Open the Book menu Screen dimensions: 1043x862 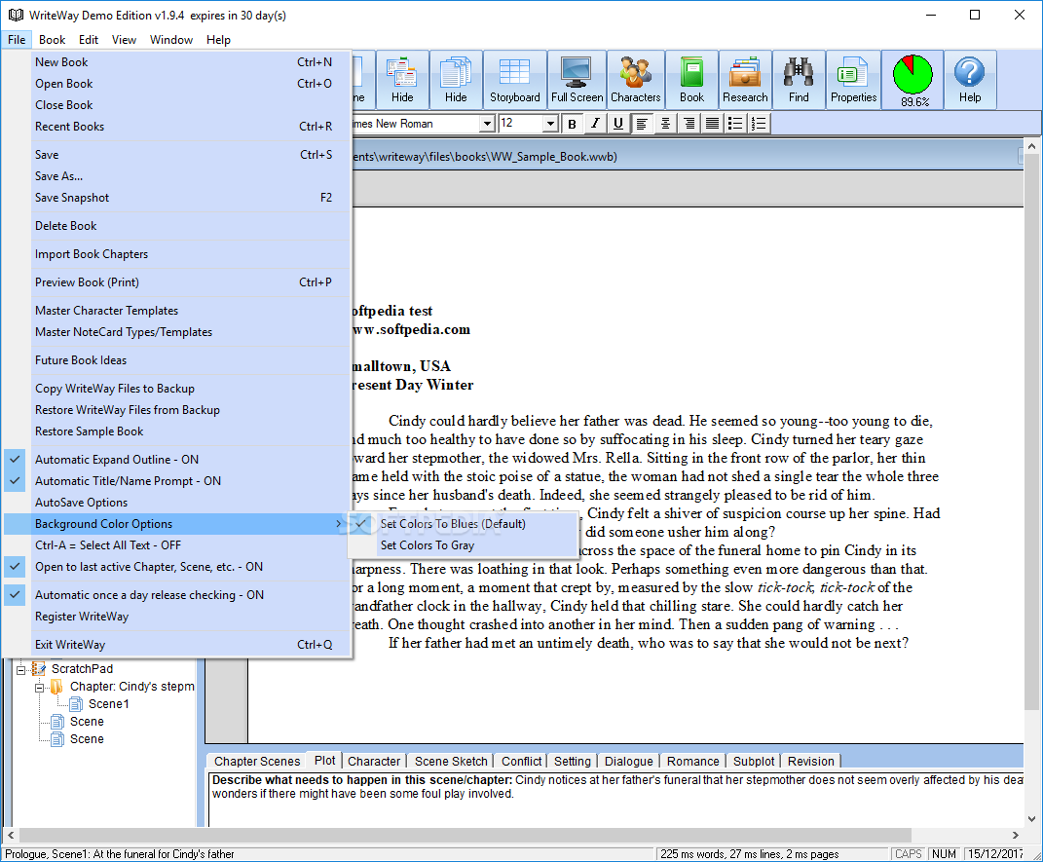click(x=52, y=40)
